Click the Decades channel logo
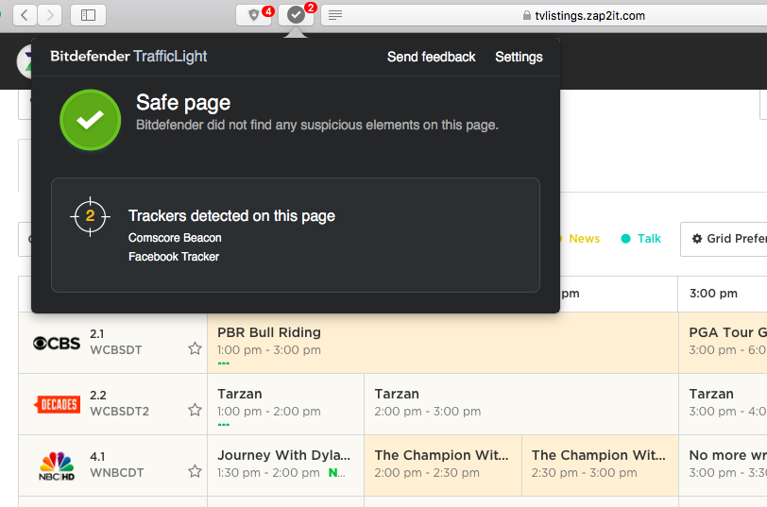 (57, 404)
